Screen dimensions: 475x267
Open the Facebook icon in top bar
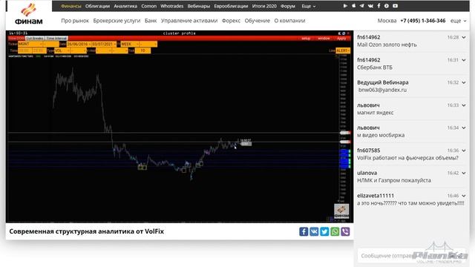(379, 6)
